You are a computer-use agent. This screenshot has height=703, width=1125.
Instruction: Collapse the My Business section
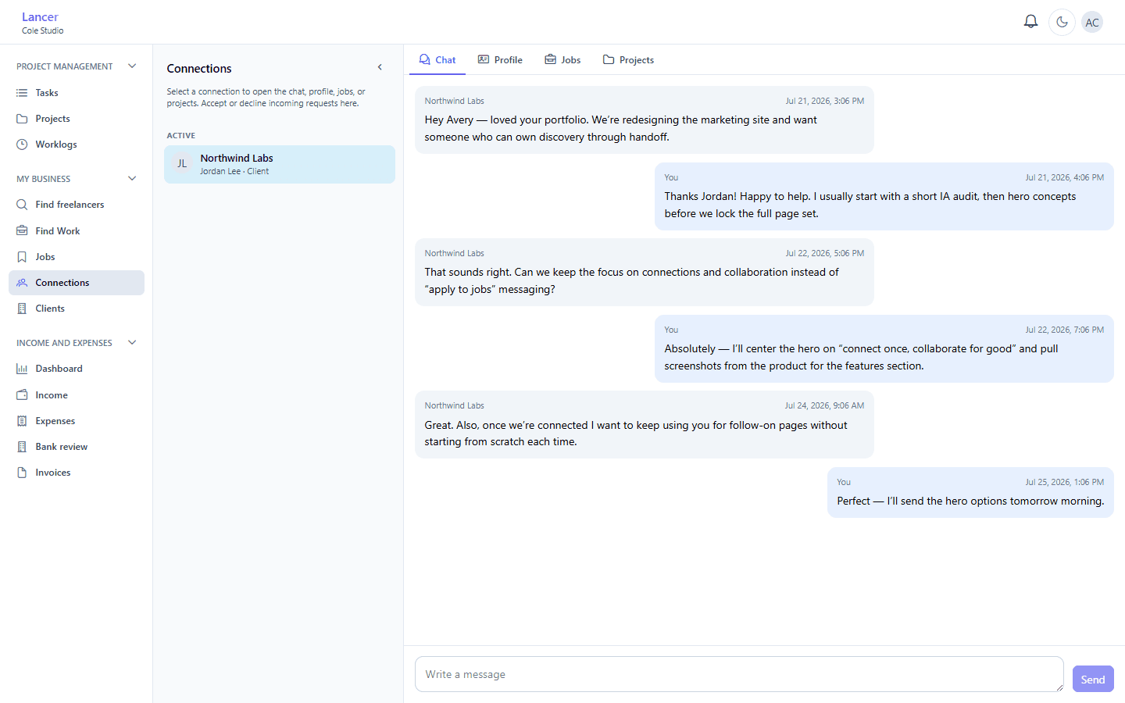point(132,179)
